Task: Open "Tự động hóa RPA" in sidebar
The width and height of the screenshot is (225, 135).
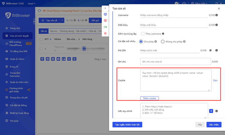Action: [19, 51]
